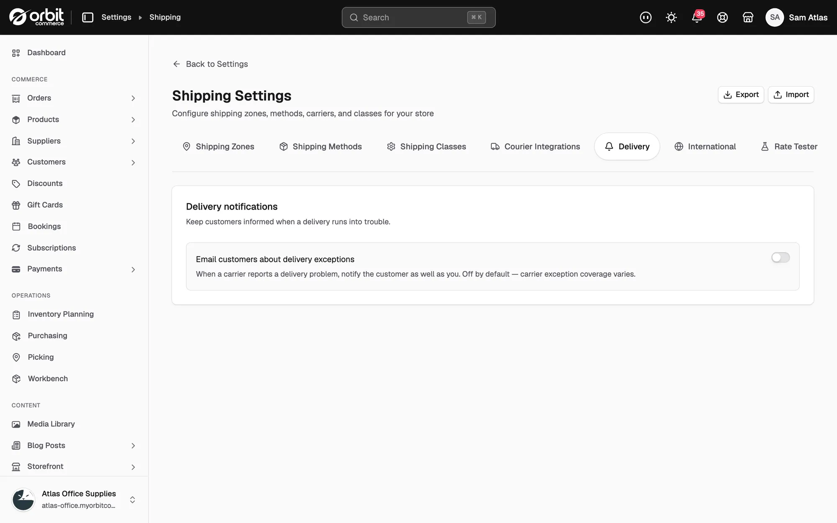Screen dimensions: 837x523
Task: Expand the Payments menu chevron
Action: tap(133, 269)
